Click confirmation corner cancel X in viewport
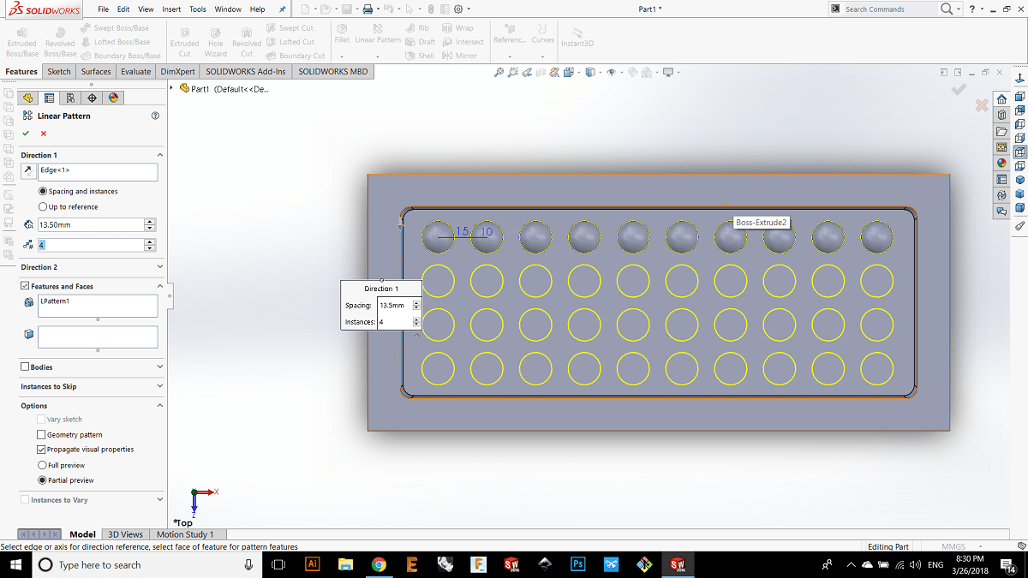This screenshot has height=578, width=1028. 982,105
